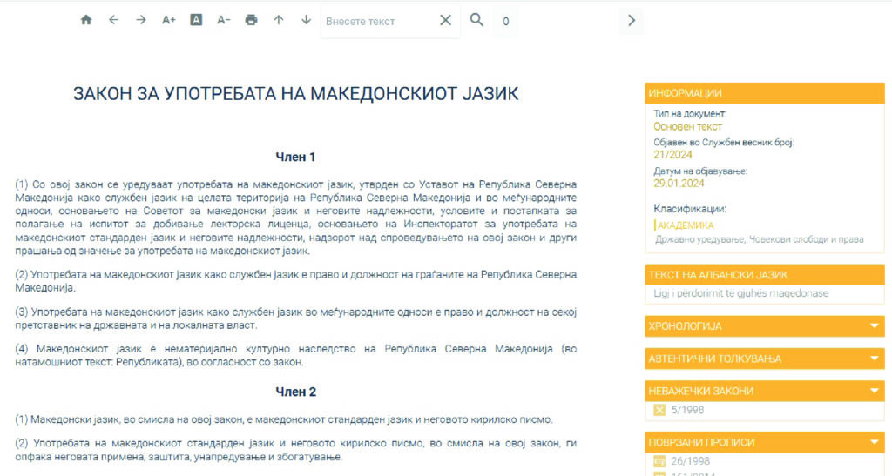Increase font size with A+ icon
This screenshot has width=892, height=476.
(169, 20)
